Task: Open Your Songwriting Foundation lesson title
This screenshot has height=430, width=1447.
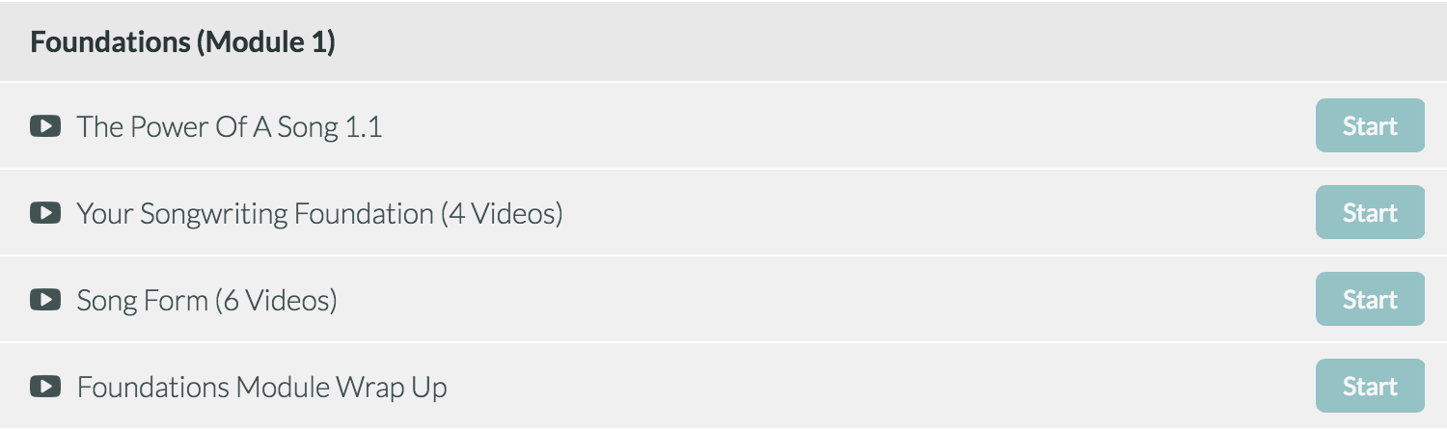Action: point(319,213)
